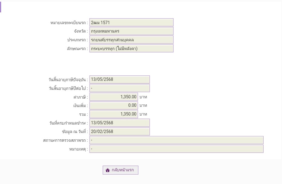
Task: Click the ข้อมูล ณ วันที่ field 20/02/2568
Action: tap(120, 132)
